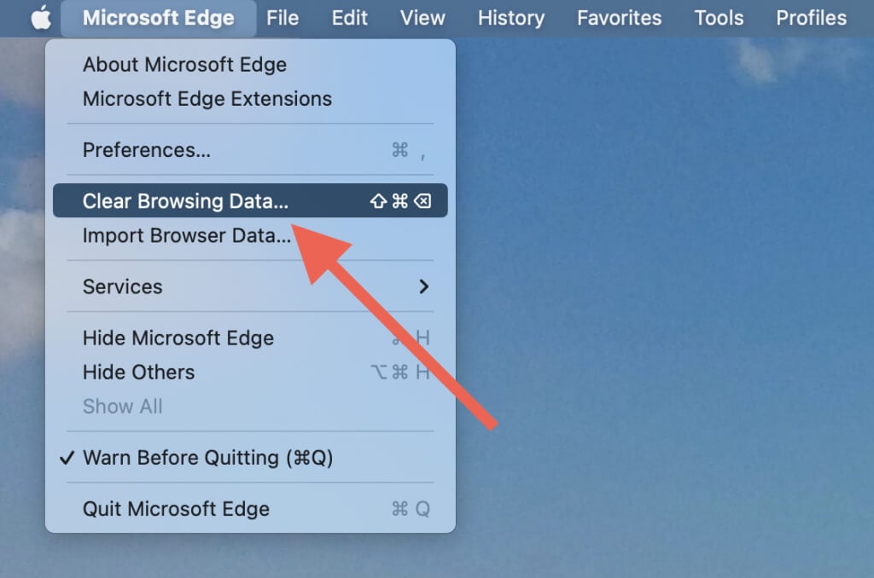874x578 pixels.
Task: Expand the Services submenu arrow
Action: (x=423, y=286)
